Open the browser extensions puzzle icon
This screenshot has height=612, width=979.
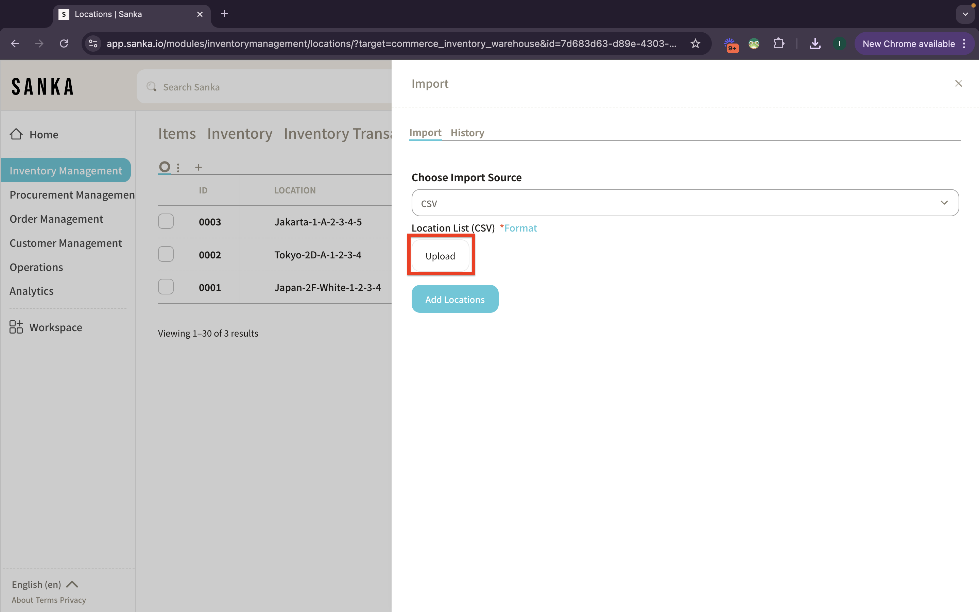(x=778, y=44)
